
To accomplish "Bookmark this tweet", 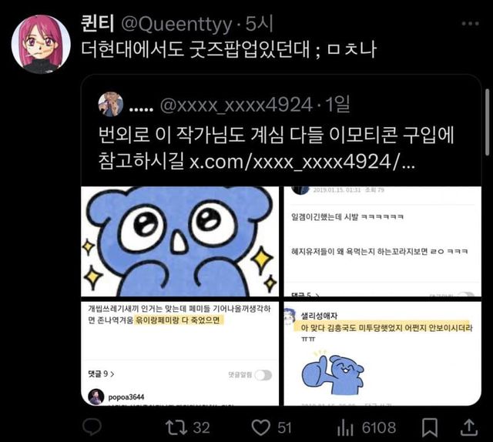I will [x=430, y=427].
